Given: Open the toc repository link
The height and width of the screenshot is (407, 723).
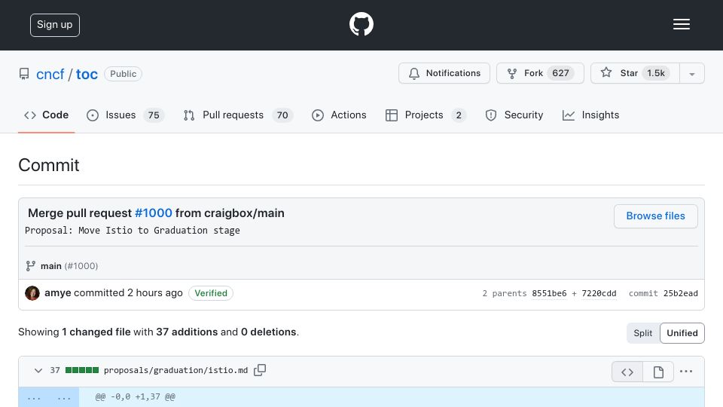Looking at the screenshot, I should (x=87, y=74).
